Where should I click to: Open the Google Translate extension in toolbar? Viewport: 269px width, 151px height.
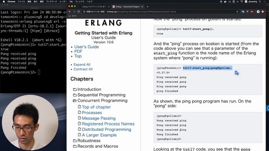[x=243, y=12]
